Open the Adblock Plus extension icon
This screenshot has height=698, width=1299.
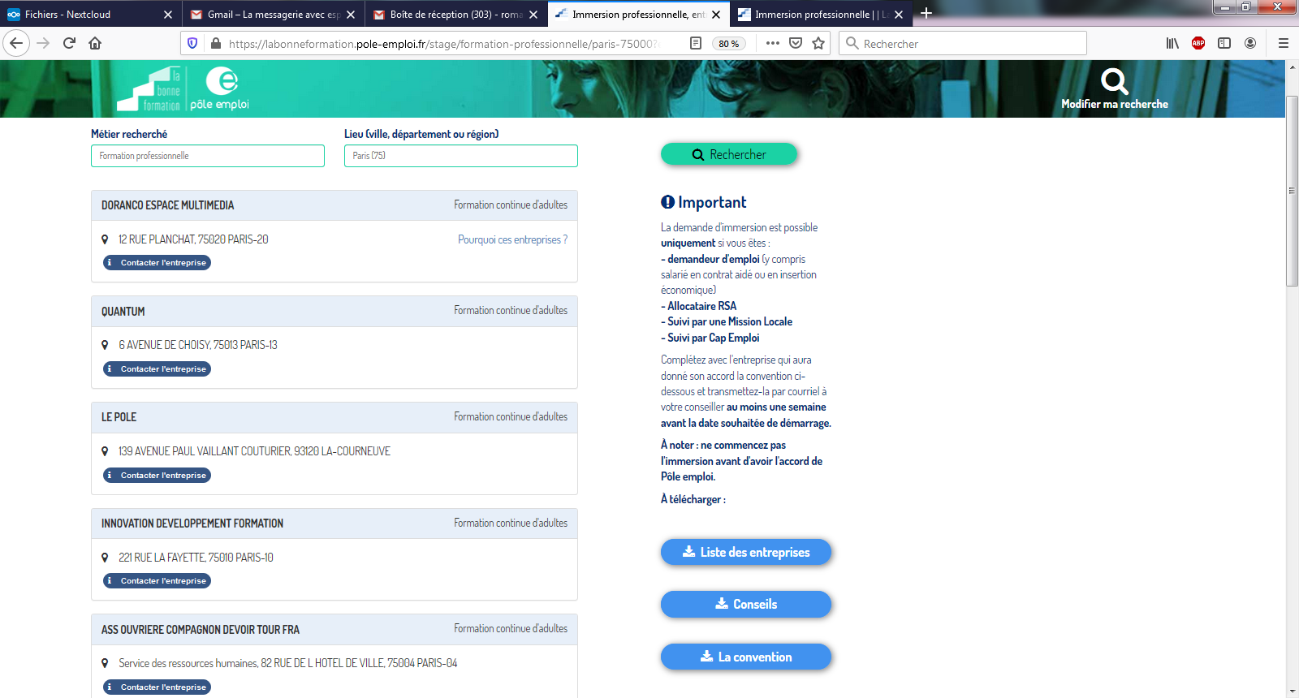(1198, 43)
